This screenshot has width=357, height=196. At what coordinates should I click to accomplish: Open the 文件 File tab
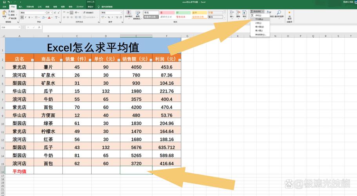[x=4, y=7]
